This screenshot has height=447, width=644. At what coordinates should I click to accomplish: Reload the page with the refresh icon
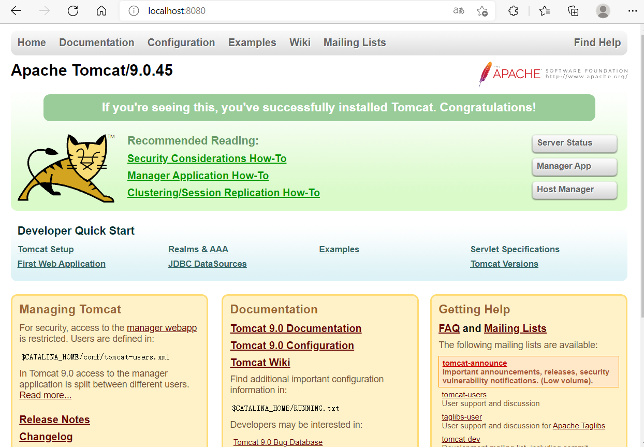coord(73,11)
